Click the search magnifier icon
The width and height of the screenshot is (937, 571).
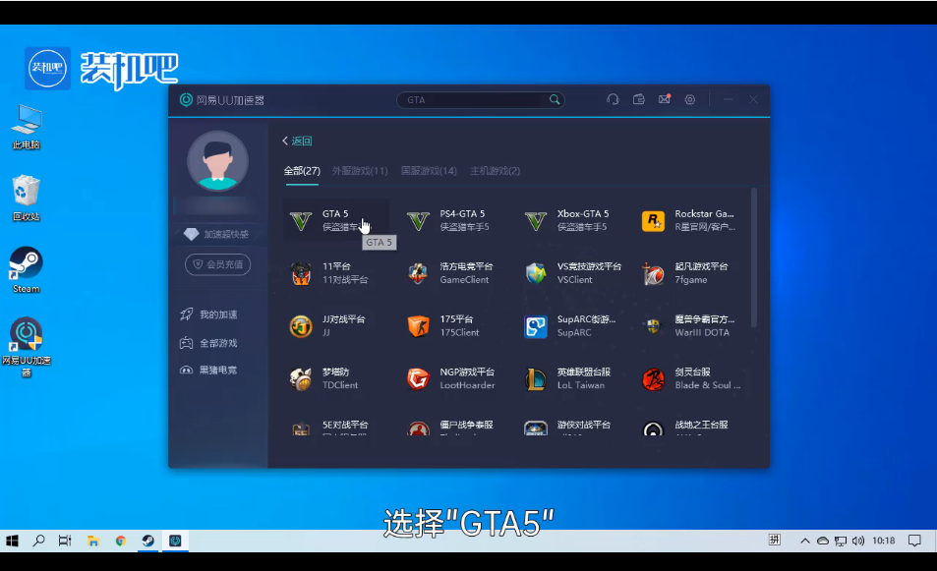(555, 99)
